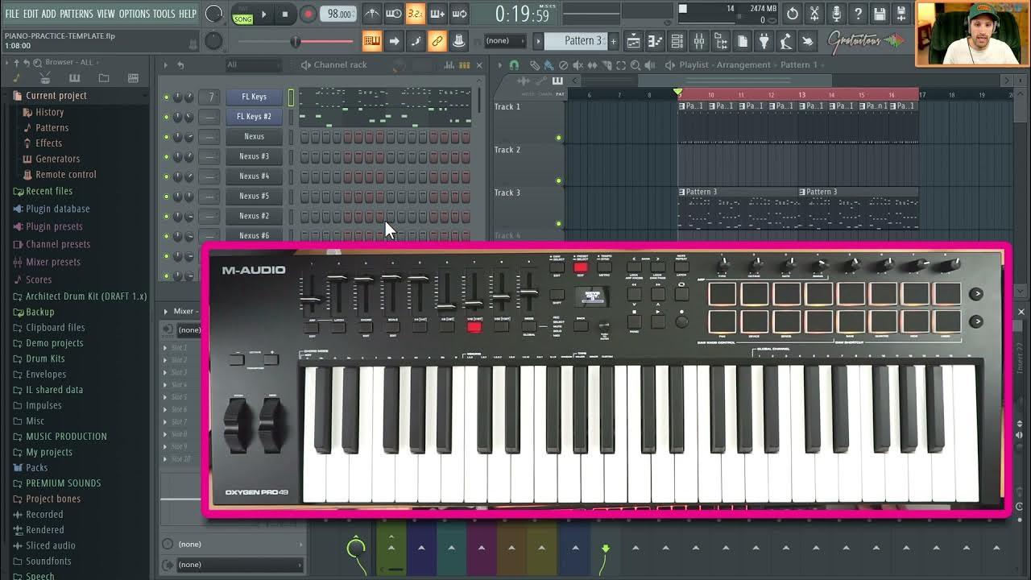Image resolution: width=1031 pixels, height=580 pixels.
Task: Open the top toolbar (none) snap dropdown
Action: coord(506,41)
